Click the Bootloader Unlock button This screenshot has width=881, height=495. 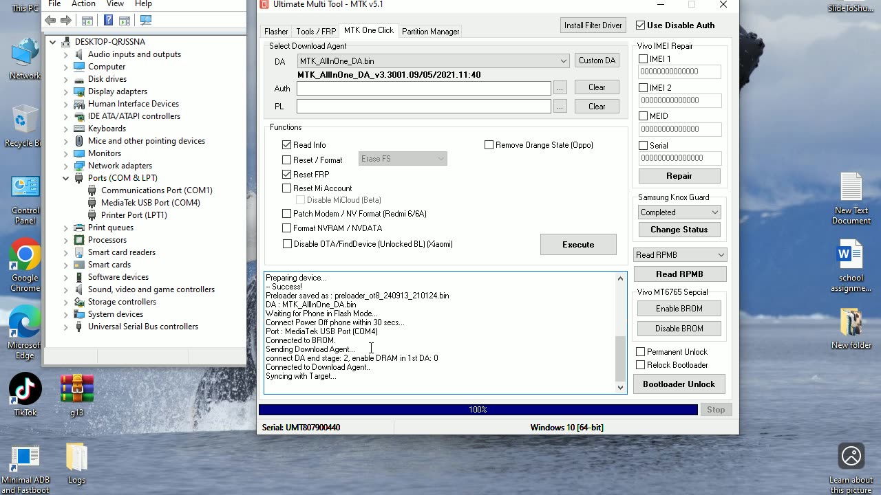(679, 384)
